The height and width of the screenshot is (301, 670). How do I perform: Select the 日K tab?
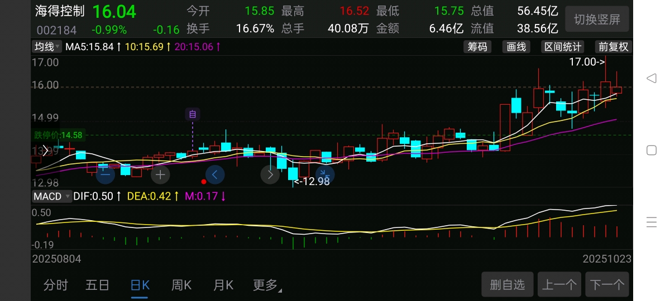pyautogui.click(x=140, y=285)
